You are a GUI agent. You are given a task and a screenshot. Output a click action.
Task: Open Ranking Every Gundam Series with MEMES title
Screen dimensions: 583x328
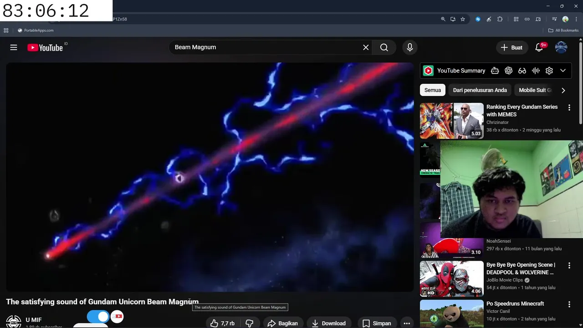[522, 111]
